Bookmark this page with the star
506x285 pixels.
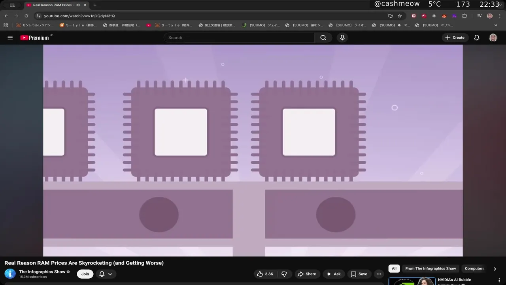(x=400, y=16)
